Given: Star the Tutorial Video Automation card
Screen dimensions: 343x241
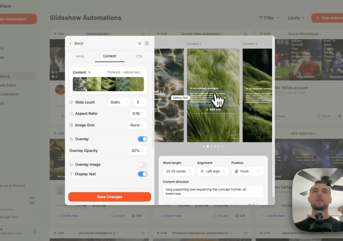Looking at the screenshot, I should pyautogui.click(x=246, y=34).
